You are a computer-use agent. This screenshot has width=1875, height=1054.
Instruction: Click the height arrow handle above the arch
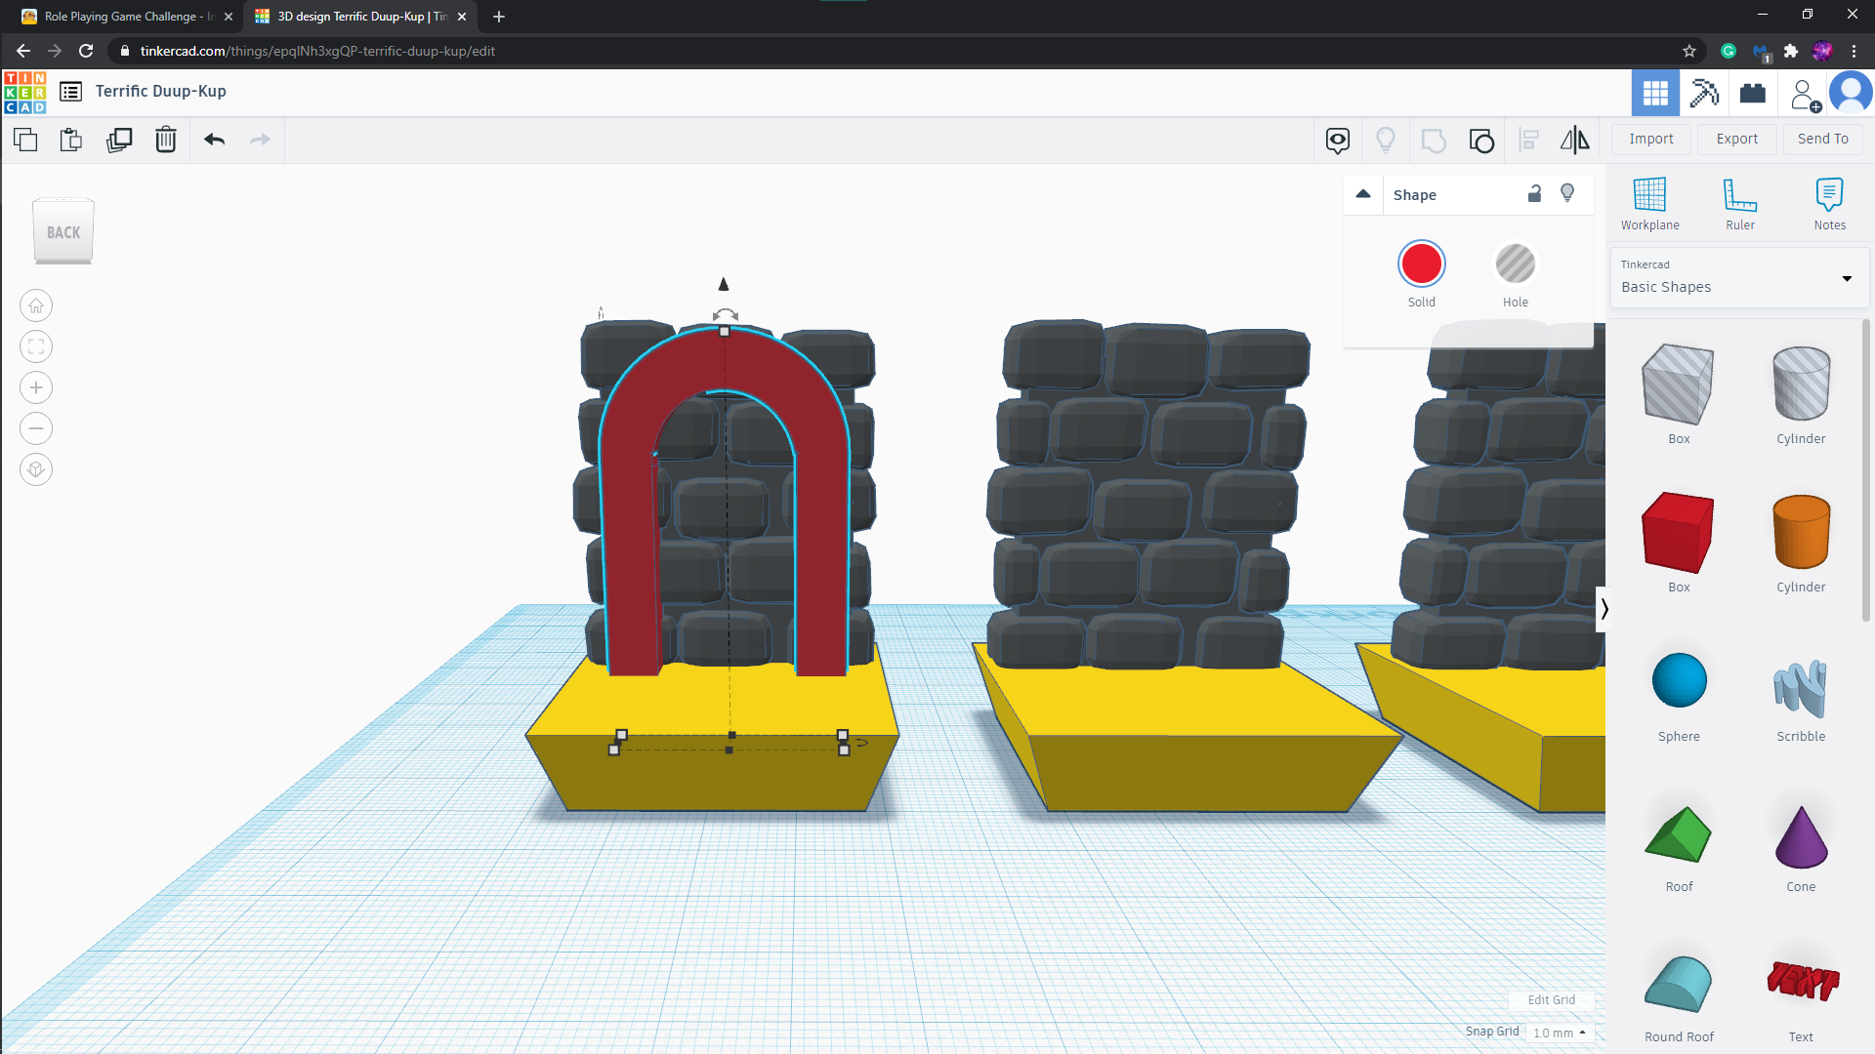click(724, 284)
